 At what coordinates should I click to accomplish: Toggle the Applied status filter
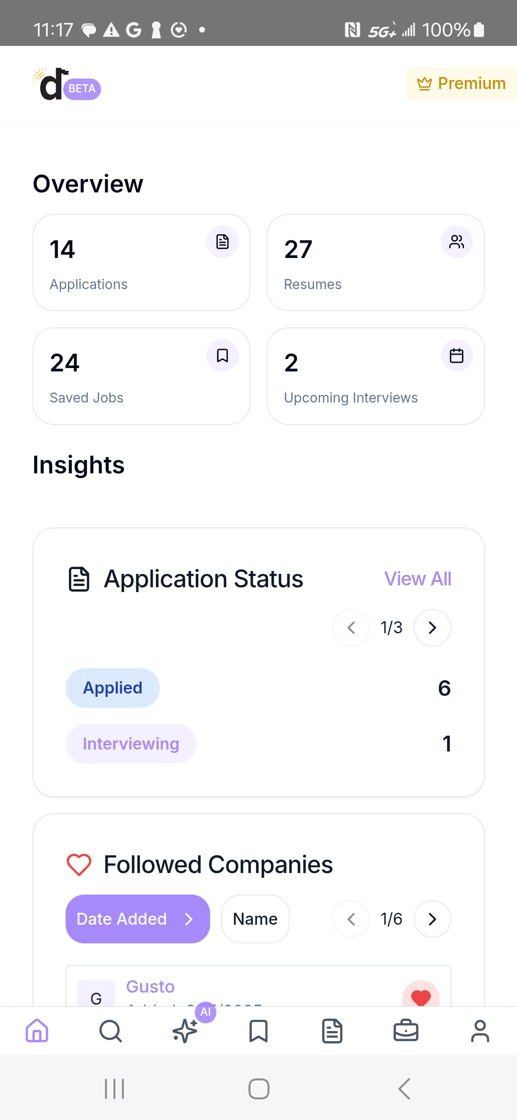[112, 688]
